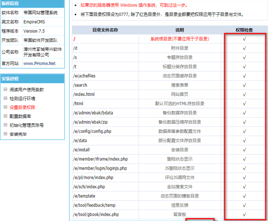Screen dimensions: 269x222
Task: Click the box icon beside 配置数据库
Action: 5,116
